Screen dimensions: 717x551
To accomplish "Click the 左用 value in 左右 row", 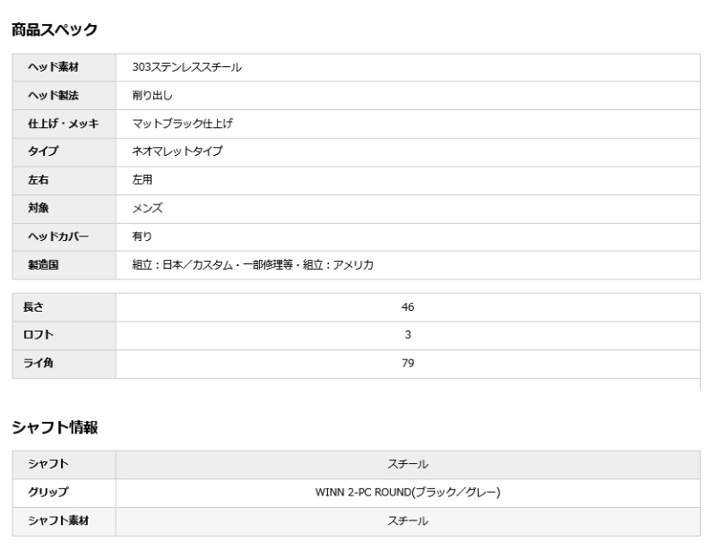I will (143, 180).
